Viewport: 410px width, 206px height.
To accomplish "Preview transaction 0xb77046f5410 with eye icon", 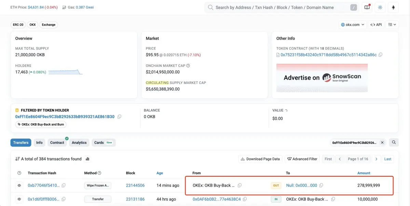I will click(19, 186).
